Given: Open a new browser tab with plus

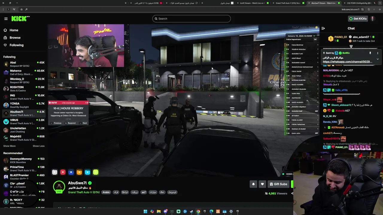Looking at the screenshot, I should click(x=126, y=3).
